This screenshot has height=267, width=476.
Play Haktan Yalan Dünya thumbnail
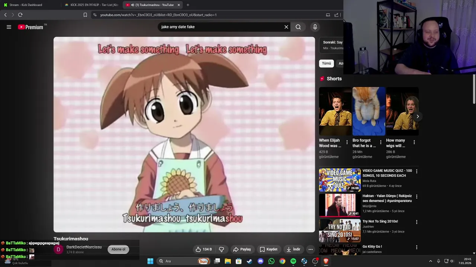click(x=340, y=205)
